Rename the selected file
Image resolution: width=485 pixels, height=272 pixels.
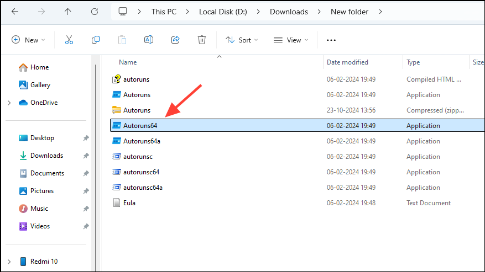pyautogui.click(x=149, y=40)
